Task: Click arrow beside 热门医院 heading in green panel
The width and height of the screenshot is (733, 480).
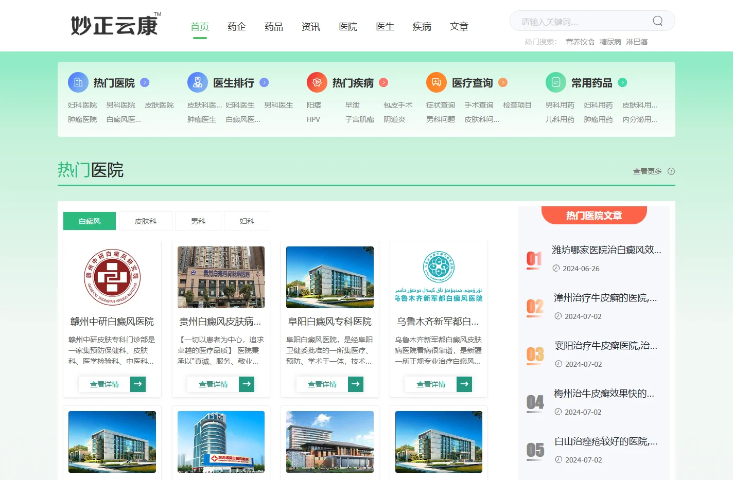Action: pyautogui.click(x=145, y=82)
